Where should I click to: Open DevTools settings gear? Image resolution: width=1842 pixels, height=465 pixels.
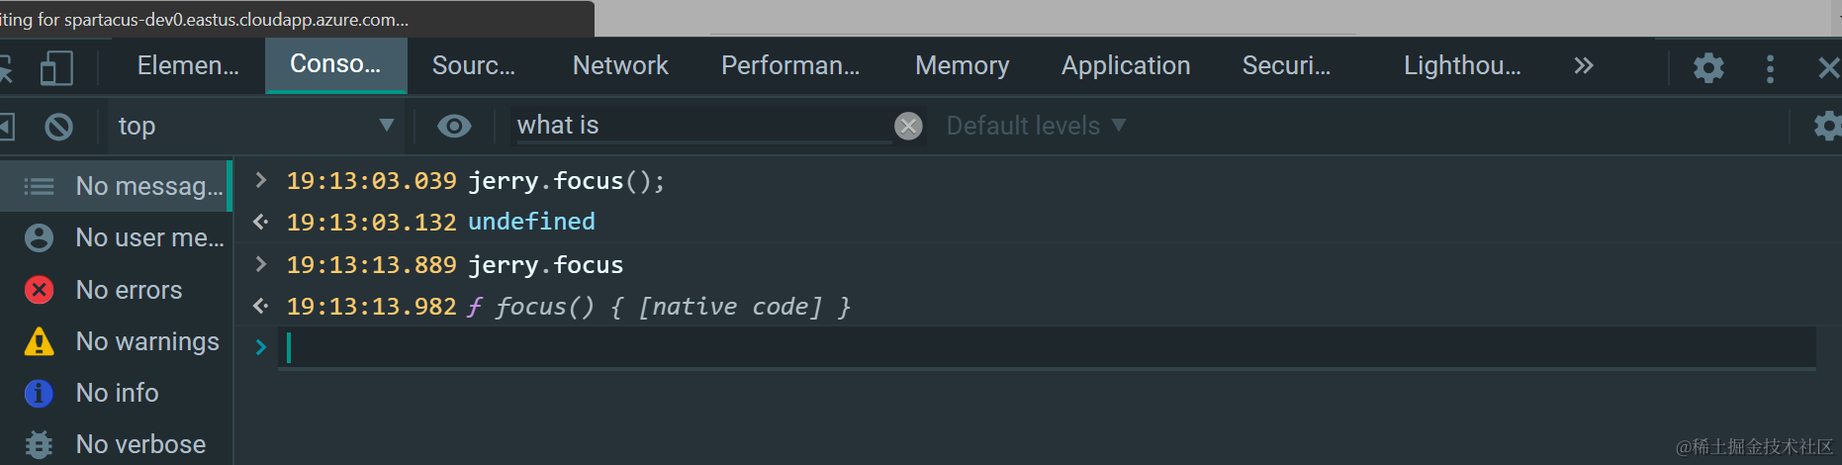pos(1708,67)
